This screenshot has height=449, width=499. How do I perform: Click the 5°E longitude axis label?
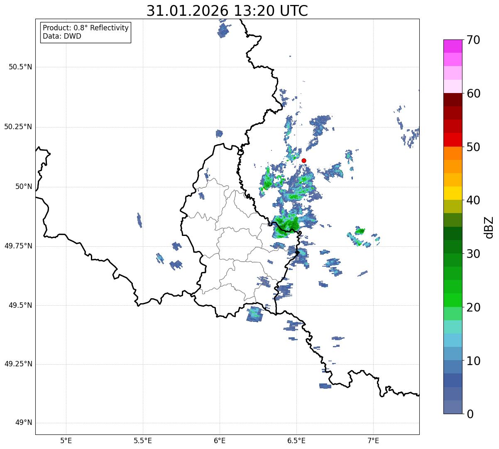point(66,440)
